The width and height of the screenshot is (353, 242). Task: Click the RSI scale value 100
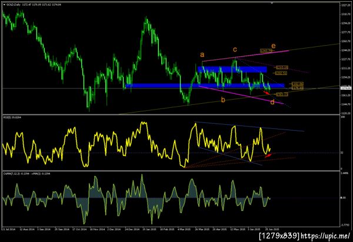click(x=343, y=117)
